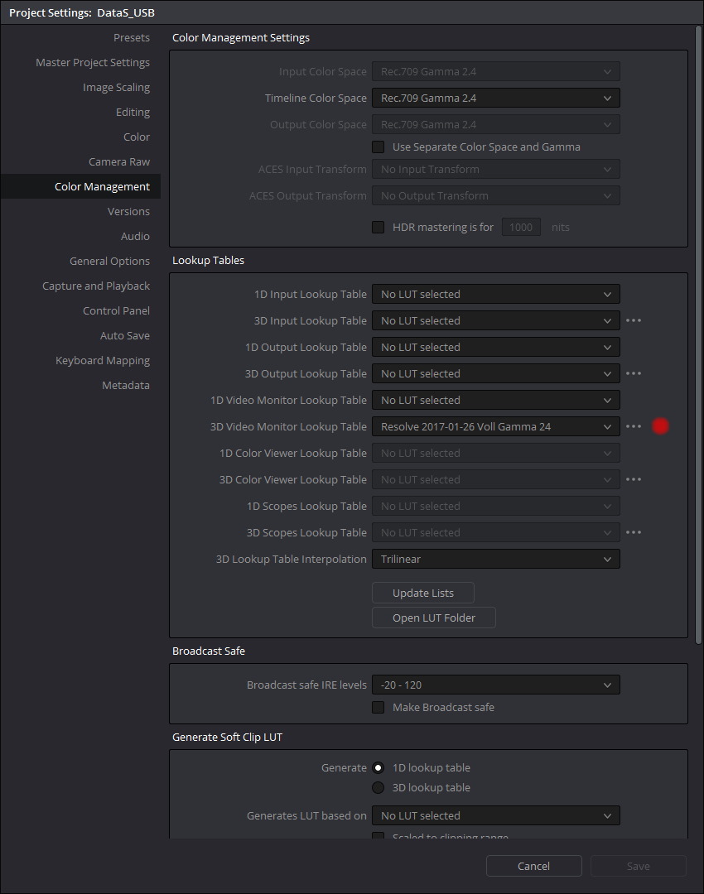Enable Use Separate Color Space and Gamma

[x=379, y=147]
